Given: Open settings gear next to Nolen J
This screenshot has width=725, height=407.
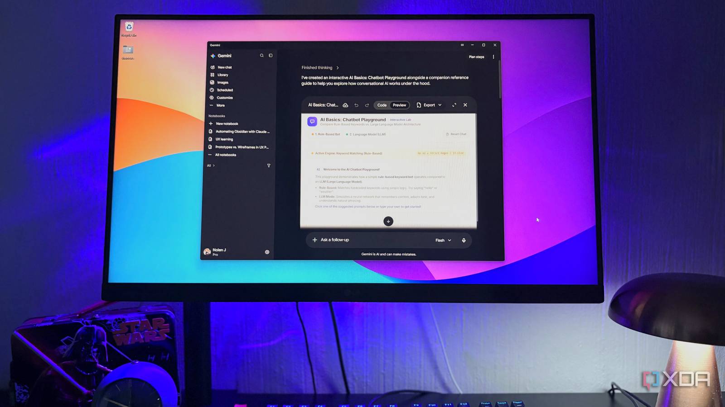Looking at the screenshot, I should pyautogui.click(x=267, y=252).
